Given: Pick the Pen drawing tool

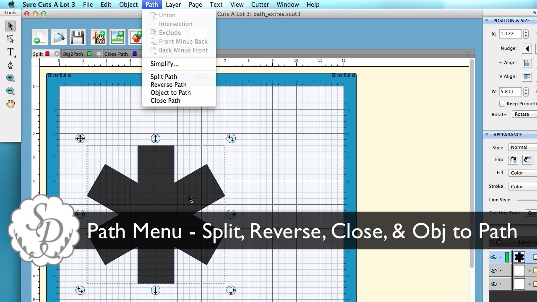Looking at the screenshot, I should point(10,65).
